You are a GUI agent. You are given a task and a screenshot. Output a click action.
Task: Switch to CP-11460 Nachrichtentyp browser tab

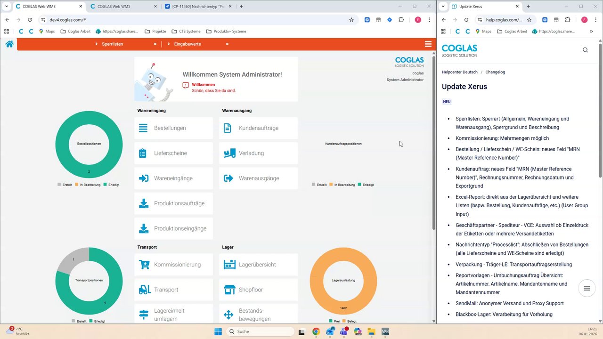click(x=198, y=7)
